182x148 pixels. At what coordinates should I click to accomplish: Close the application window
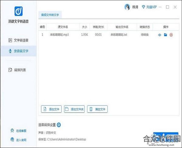click(x=175, y=7)
